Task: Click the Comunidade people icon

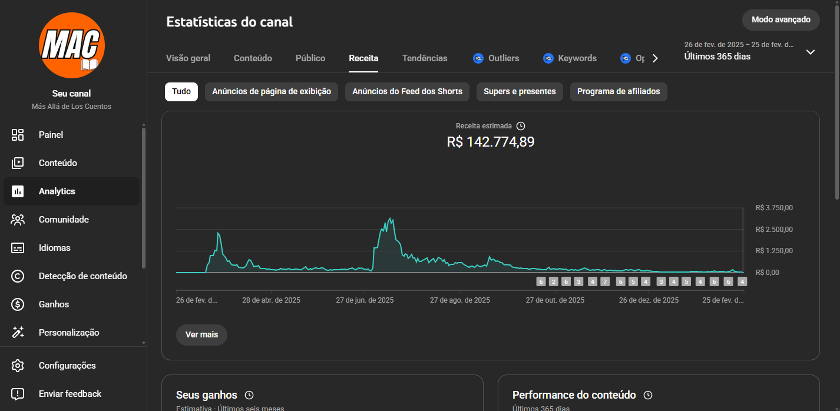Action: (18, 220)
